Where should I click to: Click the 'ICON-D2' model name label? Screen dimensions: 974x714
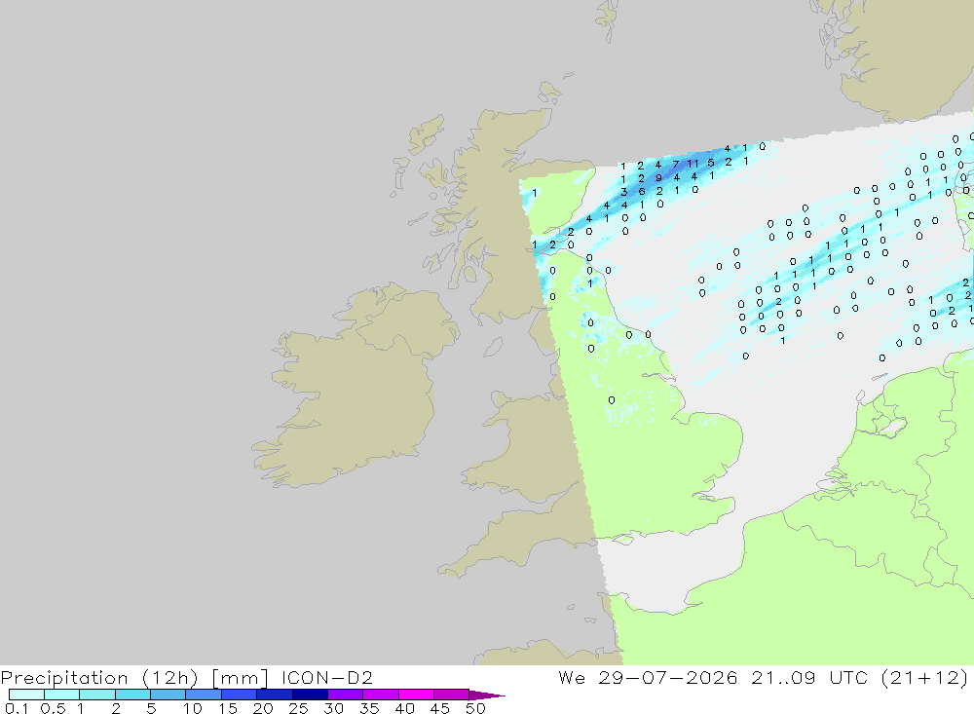pos(327,677)
